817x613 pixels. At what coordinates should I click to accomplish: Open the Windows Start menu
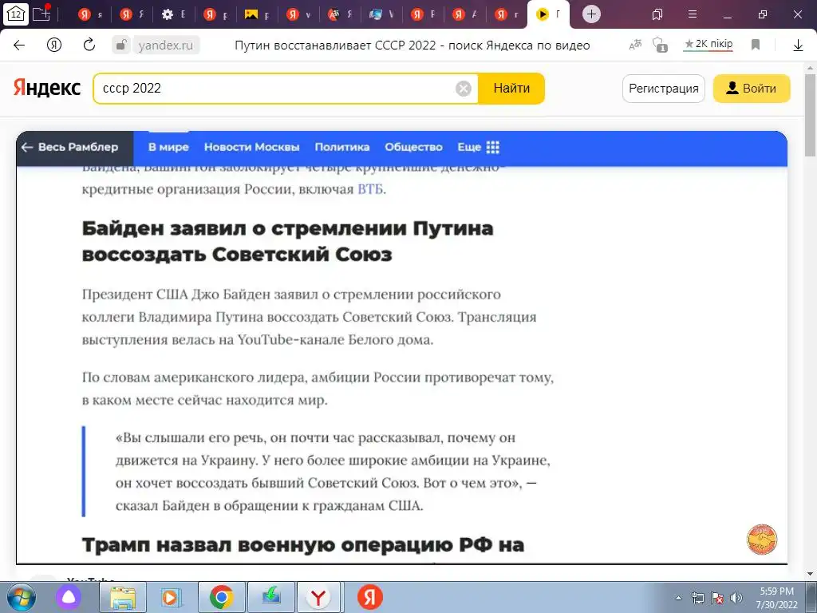point(22,597)
